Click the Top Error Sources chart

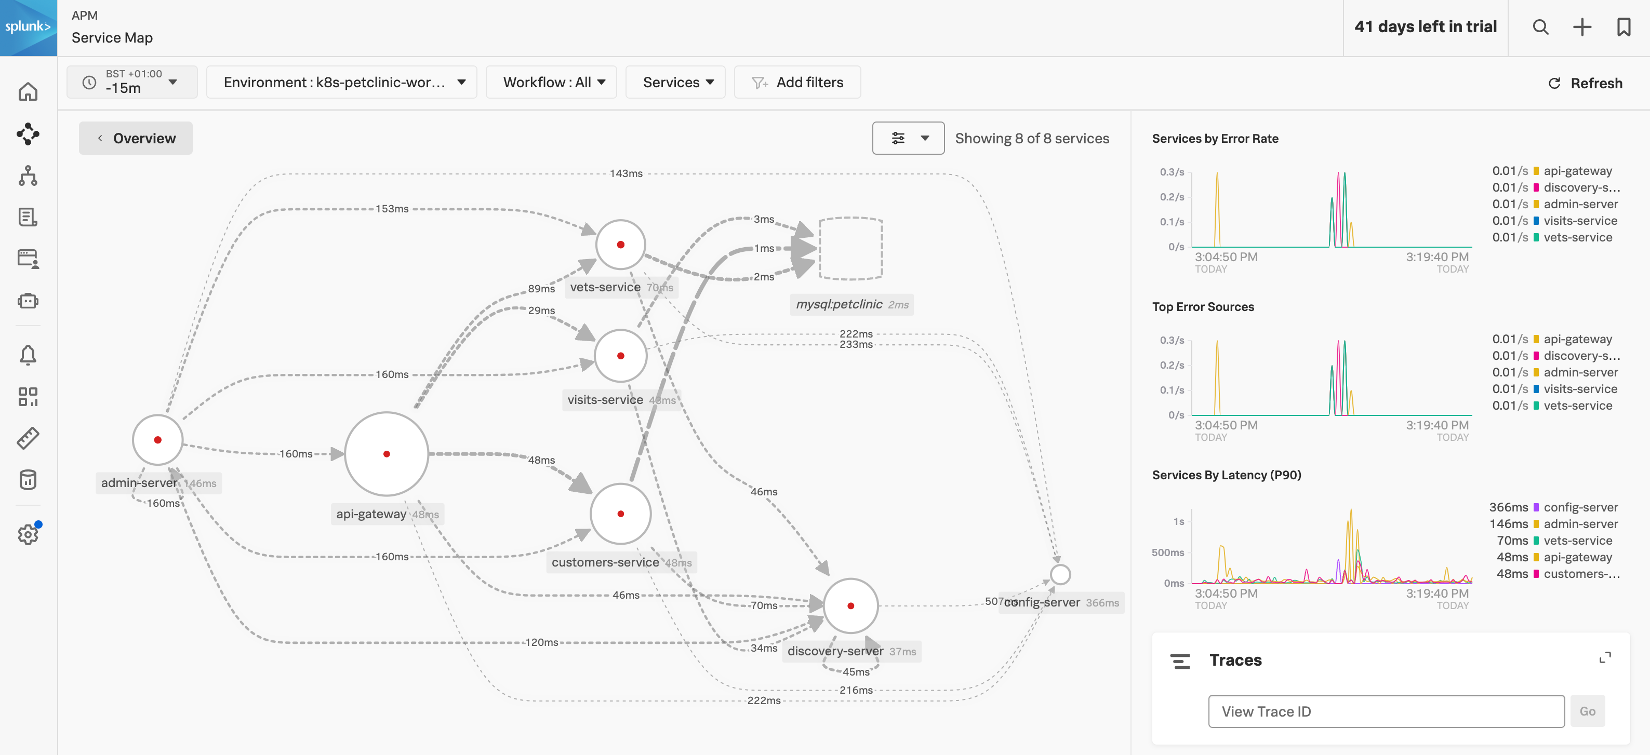[x=1331, y=378]
